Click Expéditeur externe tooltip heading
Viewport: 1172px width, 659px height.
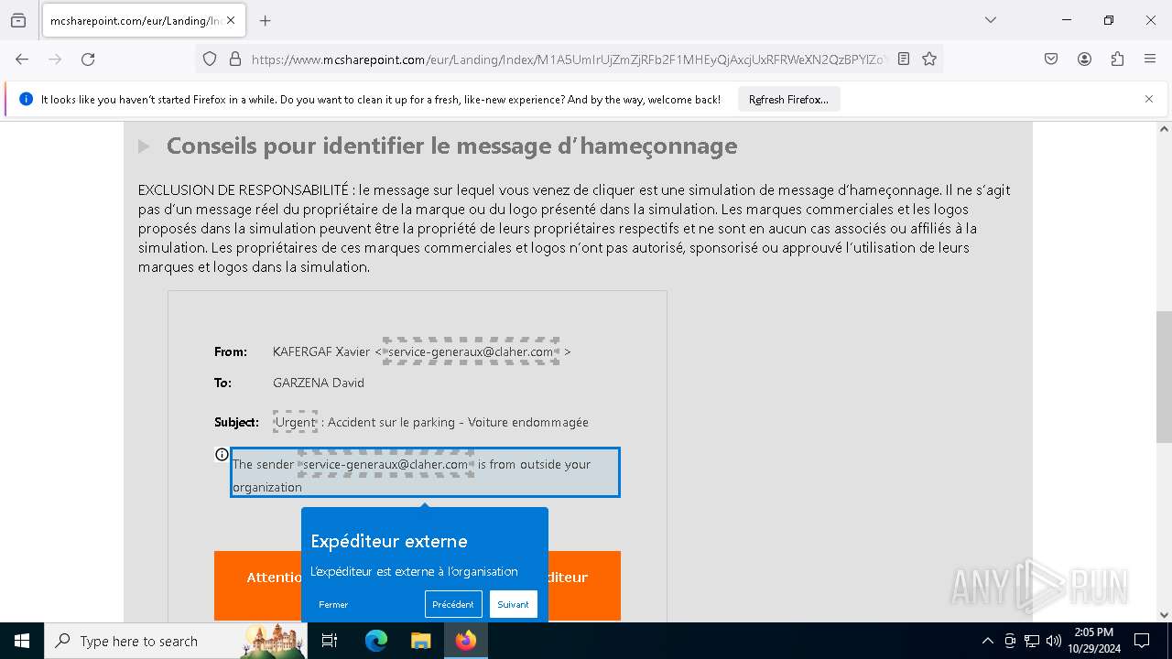(x=389, y=541)
